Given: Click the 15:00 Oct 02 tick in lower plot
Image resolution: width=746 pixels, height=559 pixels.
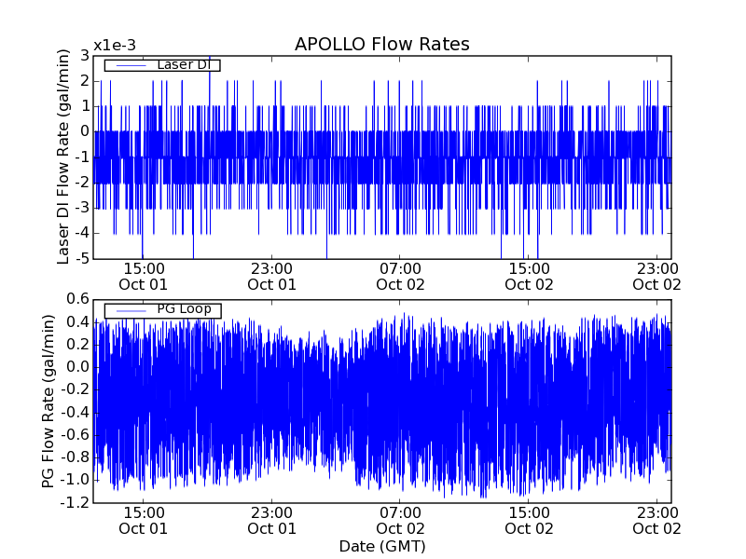Looking at the screenshot, I should coord(529,520).
